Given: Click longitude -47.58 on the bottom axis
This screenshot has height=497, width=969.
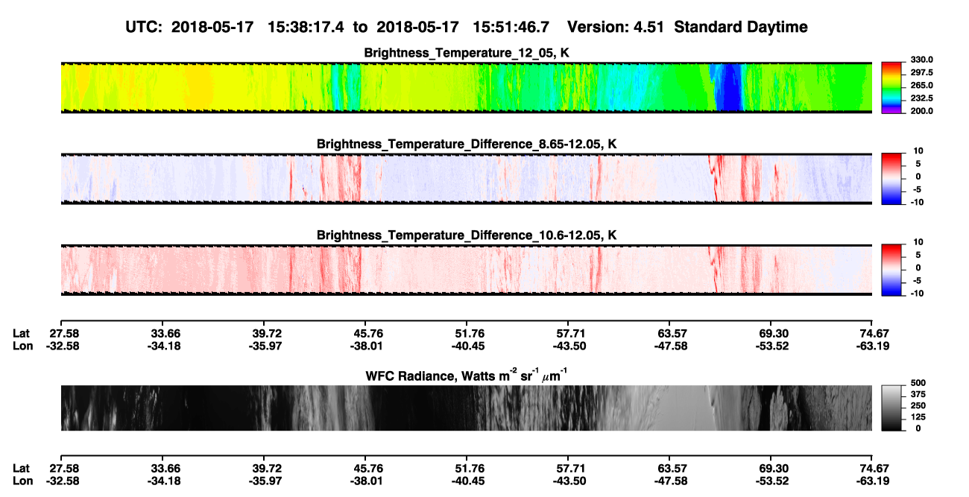Looking at the screenshot, I should [x=669, y=481].
